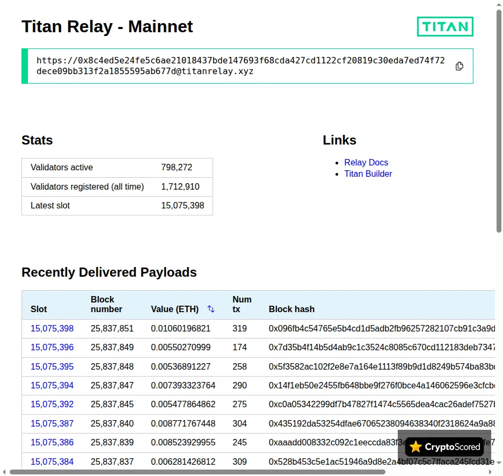Click the horizontal scrollbar thumb

(198, 472)
